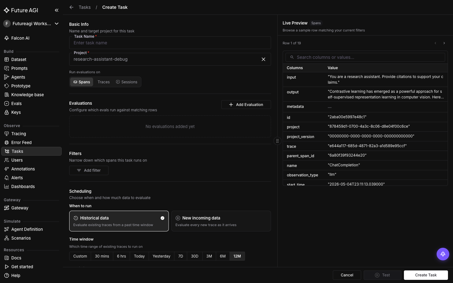
Task: Open the floating Falcon AI assistant button
Action: 443,254
